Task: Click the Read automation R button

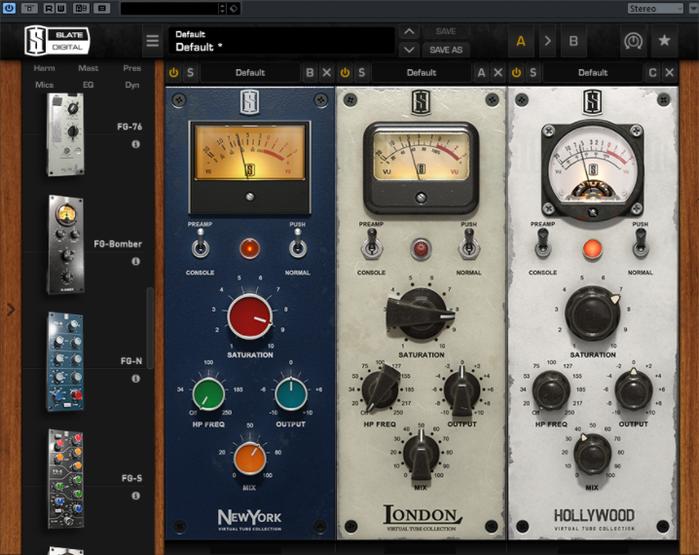Action: pyautogui.click(x=50, y=8)
